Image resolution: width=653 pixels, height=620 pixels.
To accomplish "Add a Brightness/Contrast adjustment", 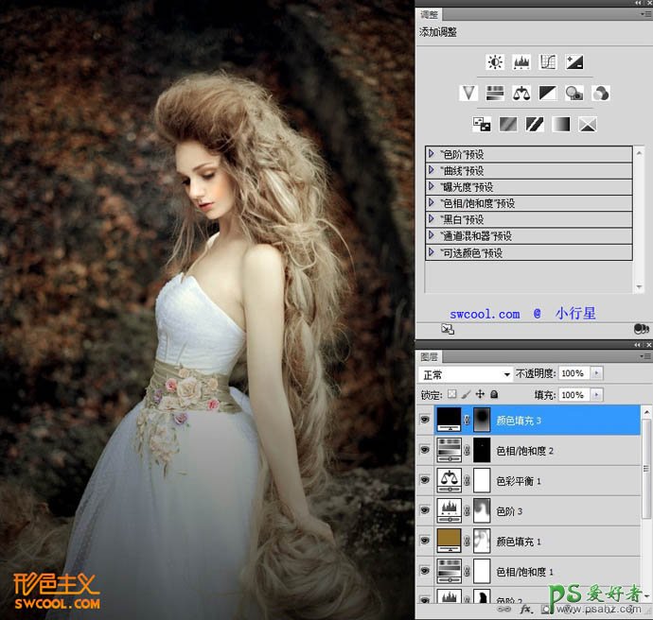I will (495, 62).
